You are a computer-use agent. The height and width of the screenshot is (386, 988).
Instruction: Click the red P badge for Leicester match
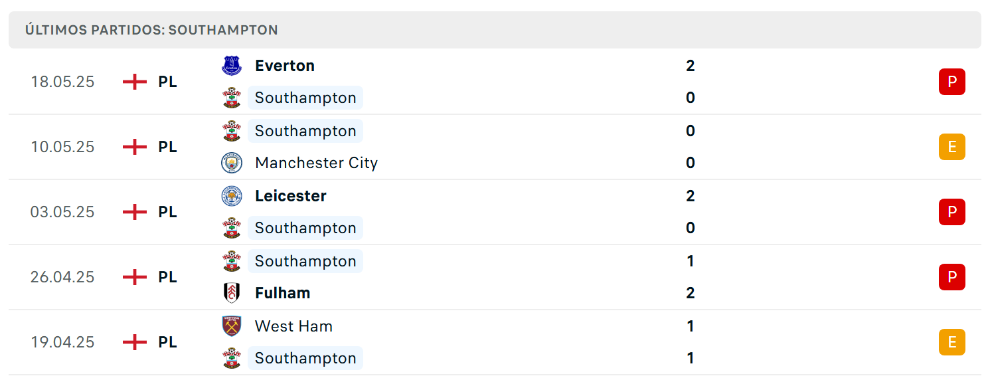click(951, 212)
